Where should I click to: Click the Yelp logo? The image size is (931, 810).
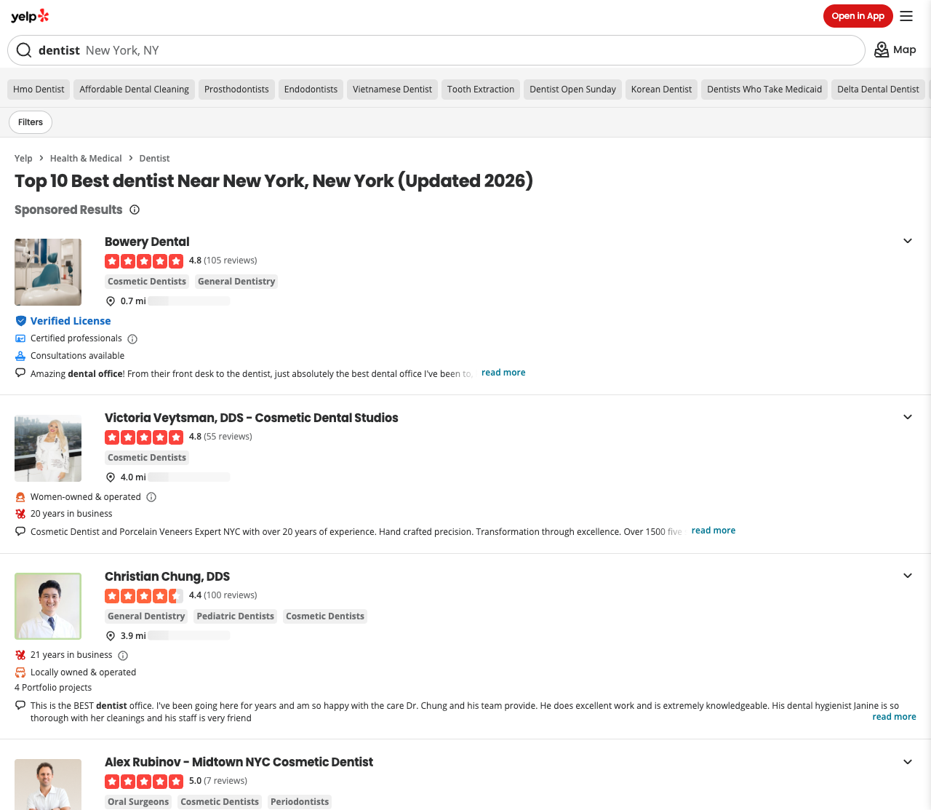pos(30,16)
